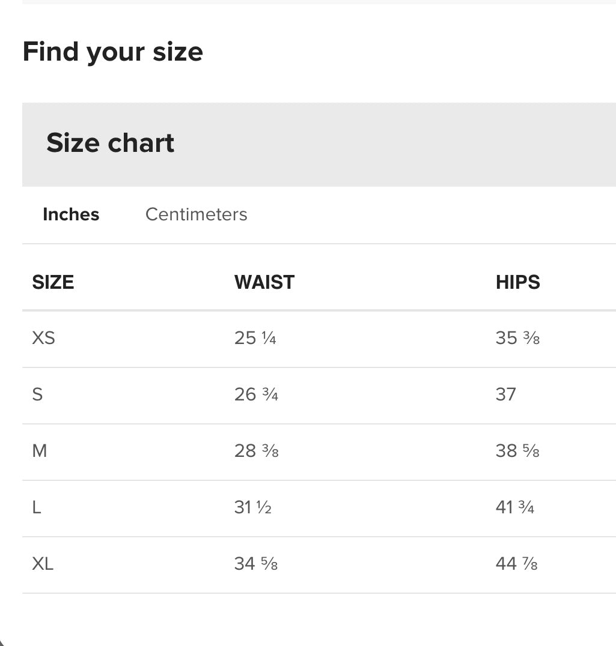Image resolution: width=616 pixels, height=646 pixels.
Task: Click the 31 ½ waist measurement
Action: point(253,507)
